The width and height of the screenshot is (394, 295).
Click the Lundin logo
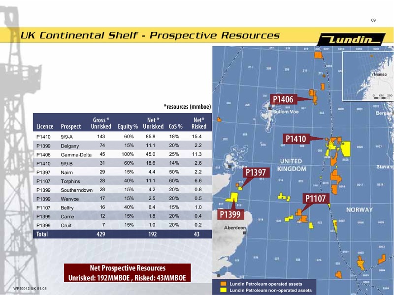[x=351, y=39]
